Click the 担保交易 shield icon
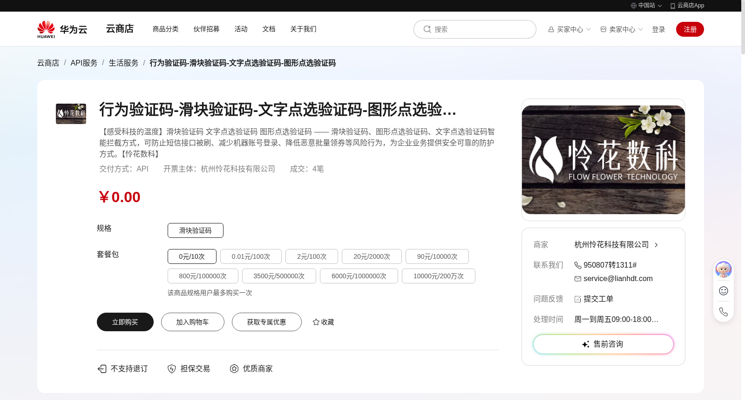This screenshot has width=745, height=400. pyautogui.click(x=172, y=368)
